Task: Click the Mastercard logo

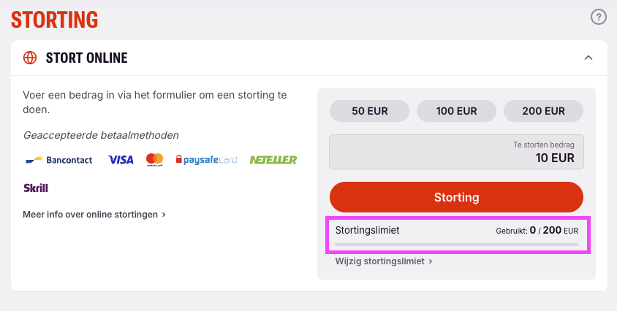Action: pyautogui.click(x=155, y=160)
